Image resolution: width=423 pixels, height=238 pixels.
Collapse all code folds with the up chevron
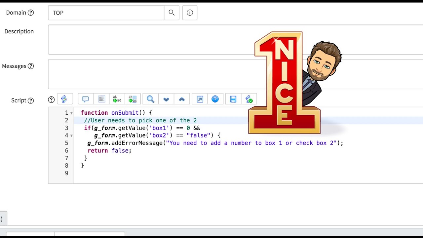(182, 99)
